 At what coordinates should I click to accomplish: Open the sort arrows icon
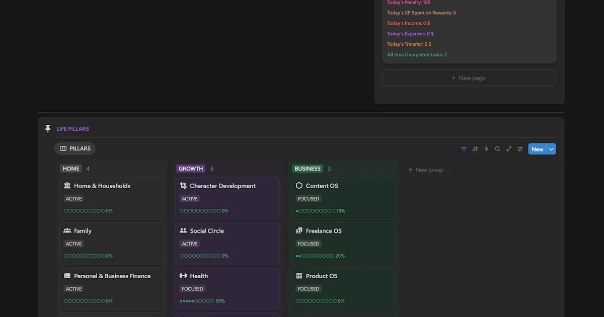475,149
